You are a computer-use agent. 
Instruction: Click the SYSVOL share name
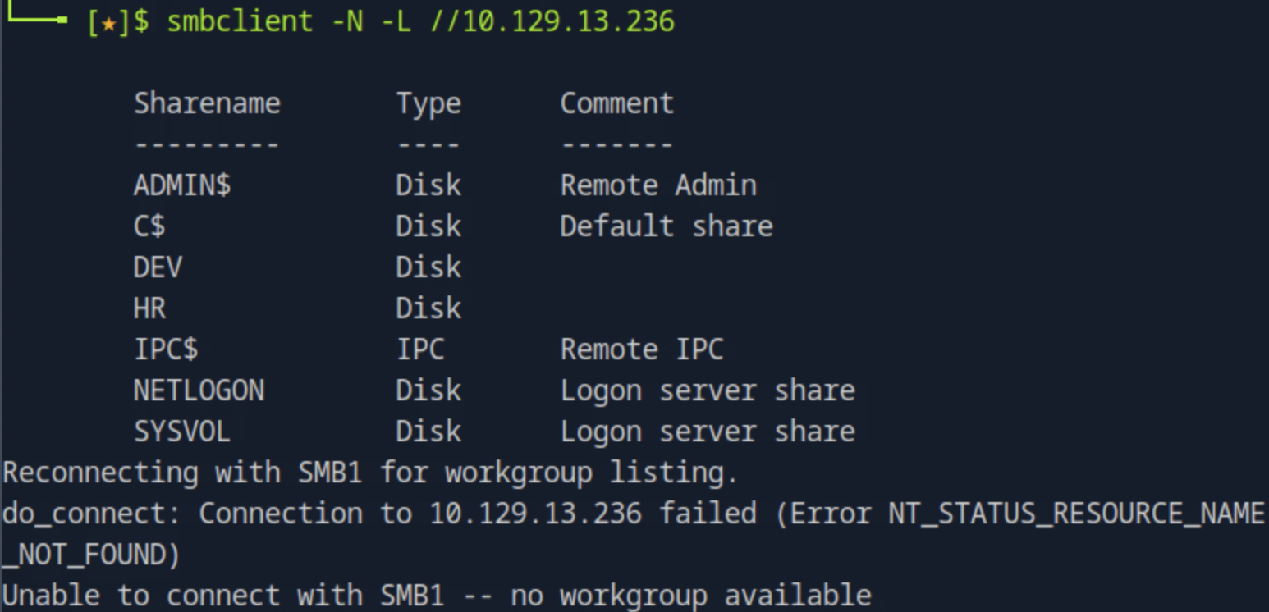tap(182, 432)
